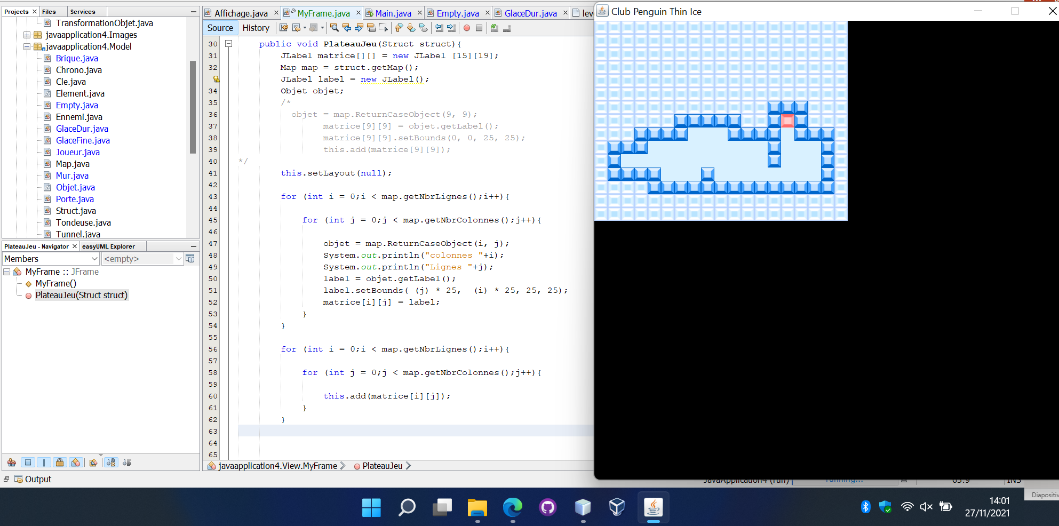This screenshot has width=1059, height=526.
Task: Switch to the Main.java editor tab
Action: pyautogui.click(x=393, y=13)
